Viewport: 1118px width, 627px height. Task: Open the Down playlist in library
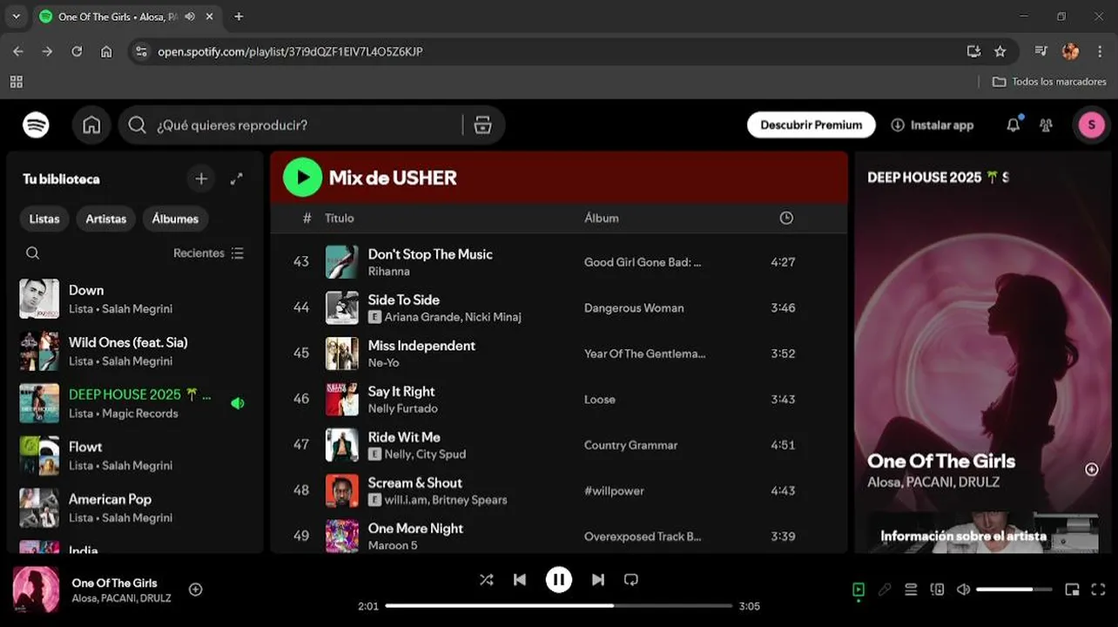(135, 299)
